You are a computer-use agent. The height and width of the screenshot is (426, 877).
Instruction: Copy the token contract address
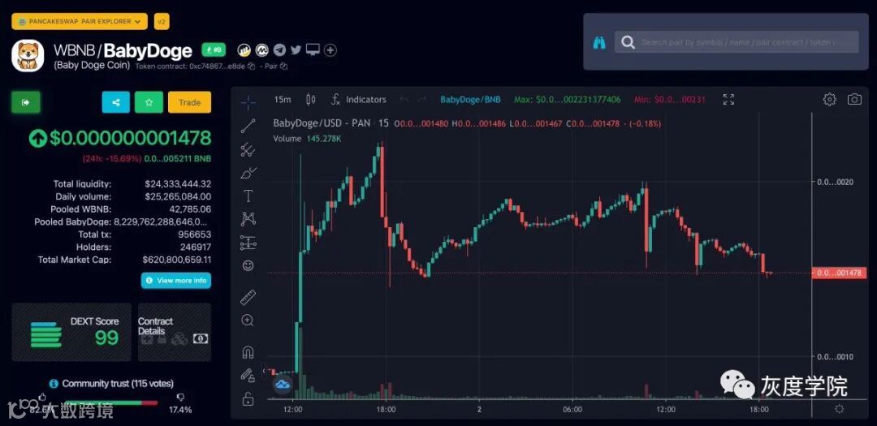(251, 66)
